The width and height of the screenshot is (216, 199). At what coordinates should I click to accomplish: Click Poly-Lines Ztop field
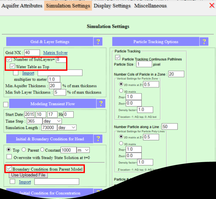pos(134,149)
